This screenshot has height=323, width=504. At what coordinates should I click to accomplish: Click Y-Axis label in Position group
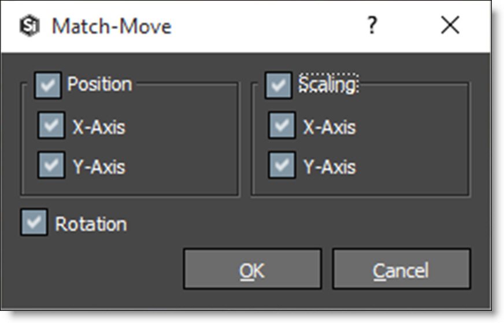(98, 167)
